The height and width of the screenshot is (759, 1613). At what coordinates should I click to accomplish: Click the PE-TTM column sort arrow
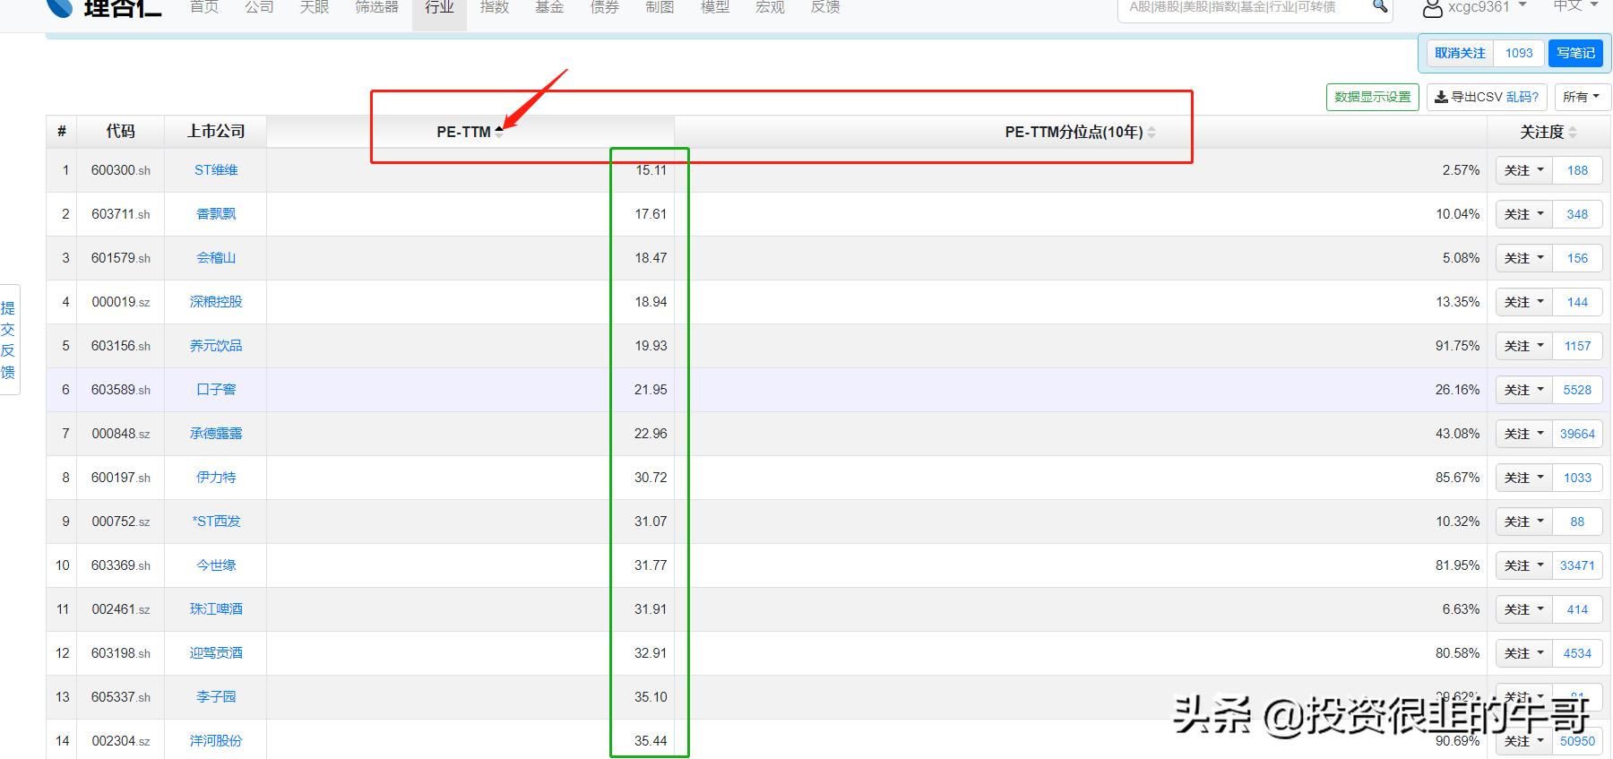tap(499, 132)
